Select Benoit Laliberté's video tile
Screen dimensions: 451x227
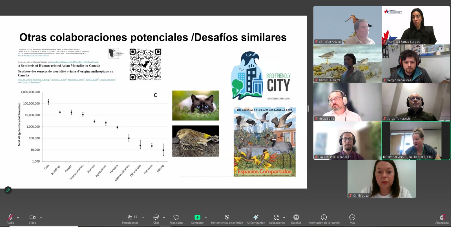point(348,63)
